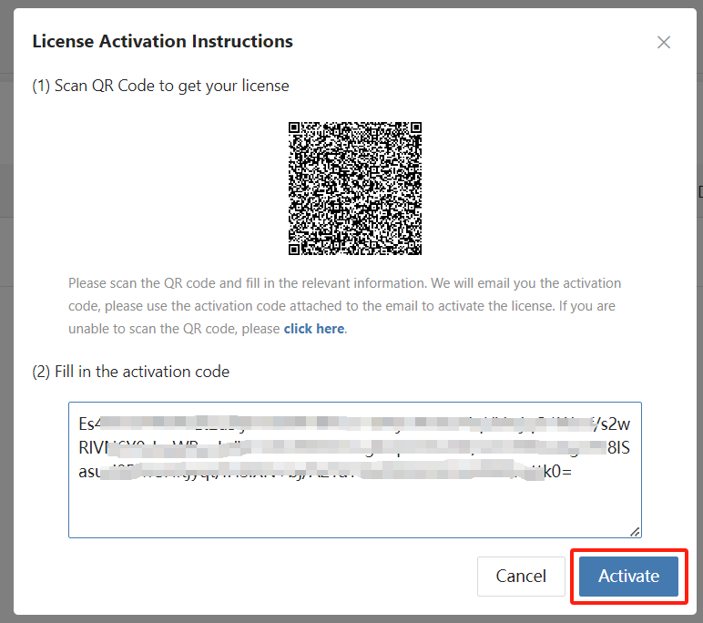This screenshot has width=703, height=623.
Task: Click the QR code's top-left finder square
Action: point(294,128)
